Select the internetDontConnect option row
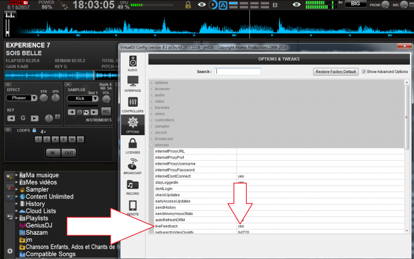 pyautogui.click(x=278, y=176)
